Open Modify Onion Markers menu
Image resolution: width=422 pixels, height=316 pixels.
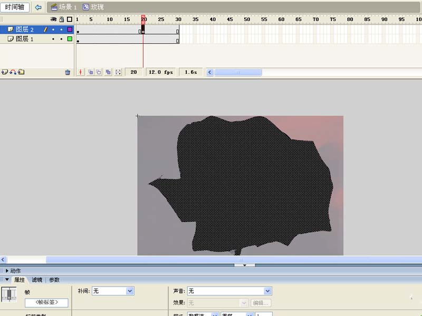118,72
